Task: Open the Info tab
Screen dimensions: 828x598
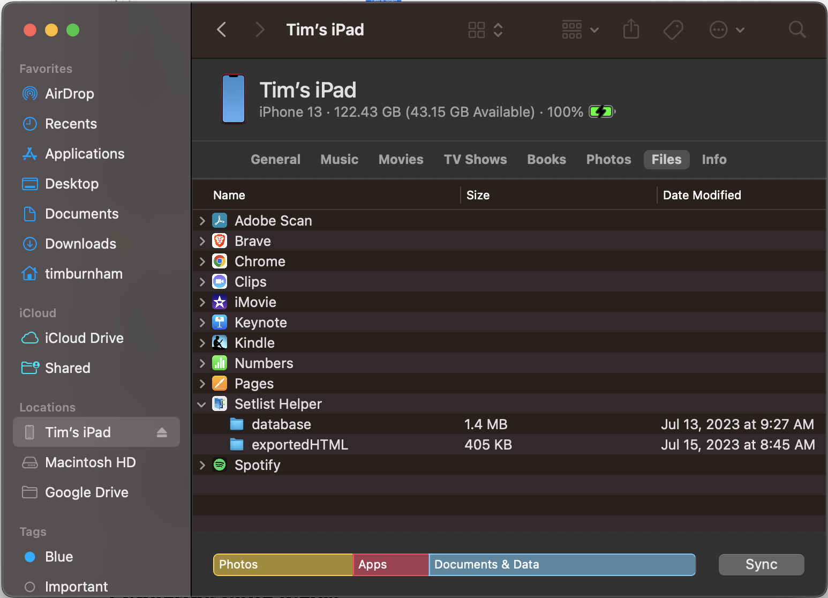Action: (714, 159)
